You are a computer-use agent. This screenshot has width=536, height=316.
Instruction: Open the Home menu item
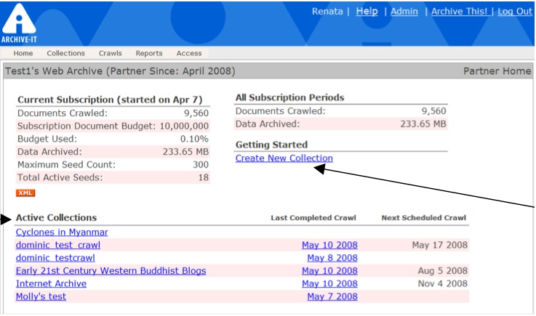tap(23, 53)
